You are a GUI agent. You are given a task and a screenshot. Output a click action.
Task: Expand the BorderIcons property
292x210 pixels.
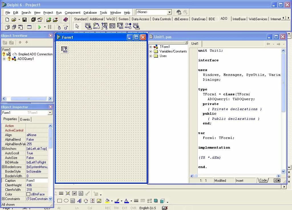tap(3, 167)
